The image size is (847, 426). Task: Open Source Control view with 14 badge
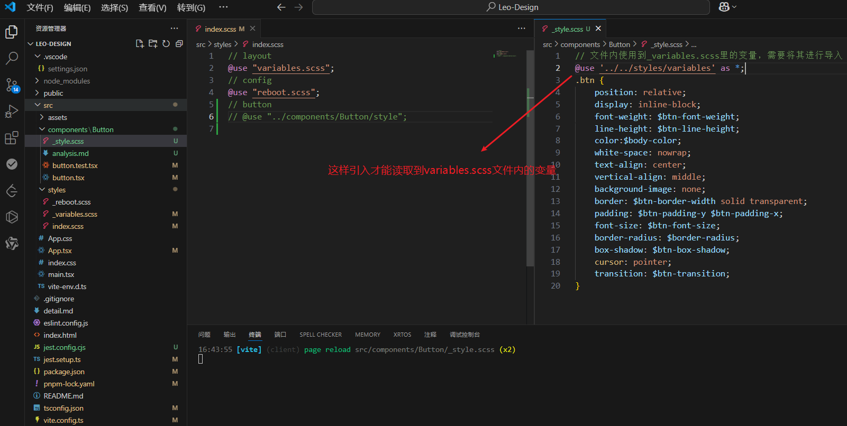[12, 85]
